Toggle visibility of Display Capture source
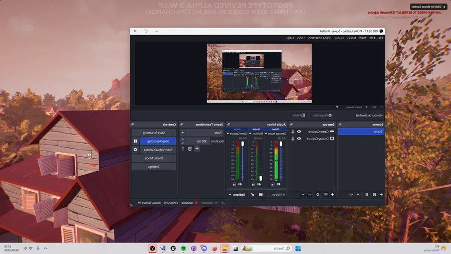Viewport: 451px width, 254px height. [299, 139]
